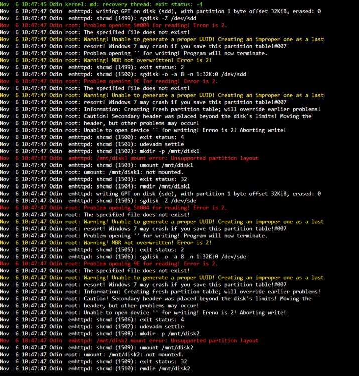Select the 'shcmd (1507): udevadm settle' line
The image size is (359, 376).
(x=92, y=326)
